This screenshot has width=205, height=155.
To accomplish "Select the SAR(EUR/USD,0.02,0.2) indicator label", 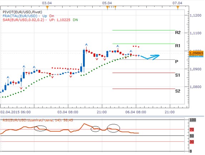I will 23,20.
